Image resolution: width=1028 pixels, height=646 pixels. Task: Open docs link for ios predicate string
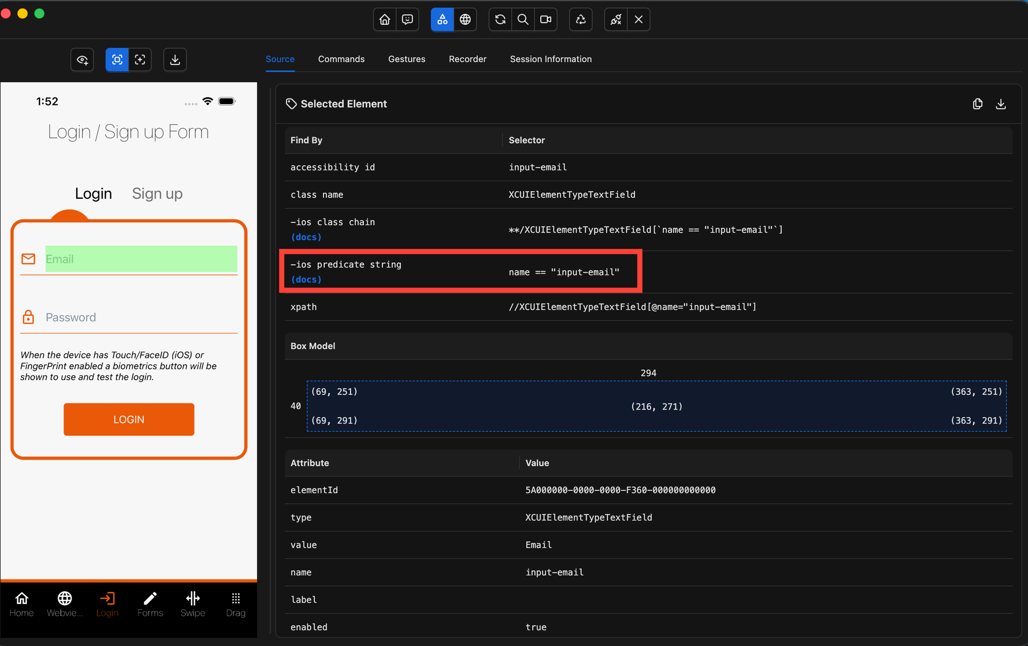[x=306, y=279]
